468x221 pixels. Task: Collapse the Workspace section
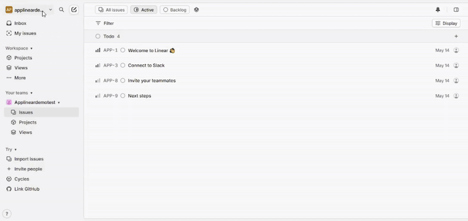click(x=19, y=49)
